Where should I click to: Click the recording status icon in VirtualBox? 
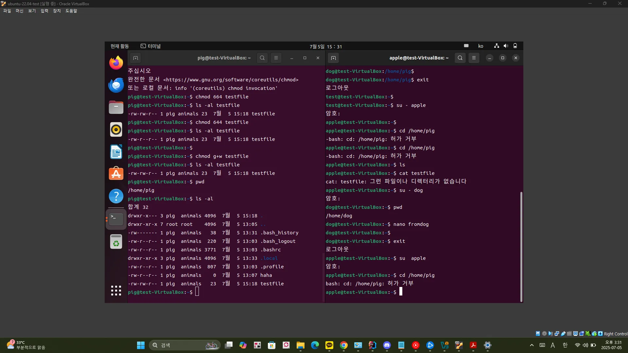pos(582,334)
